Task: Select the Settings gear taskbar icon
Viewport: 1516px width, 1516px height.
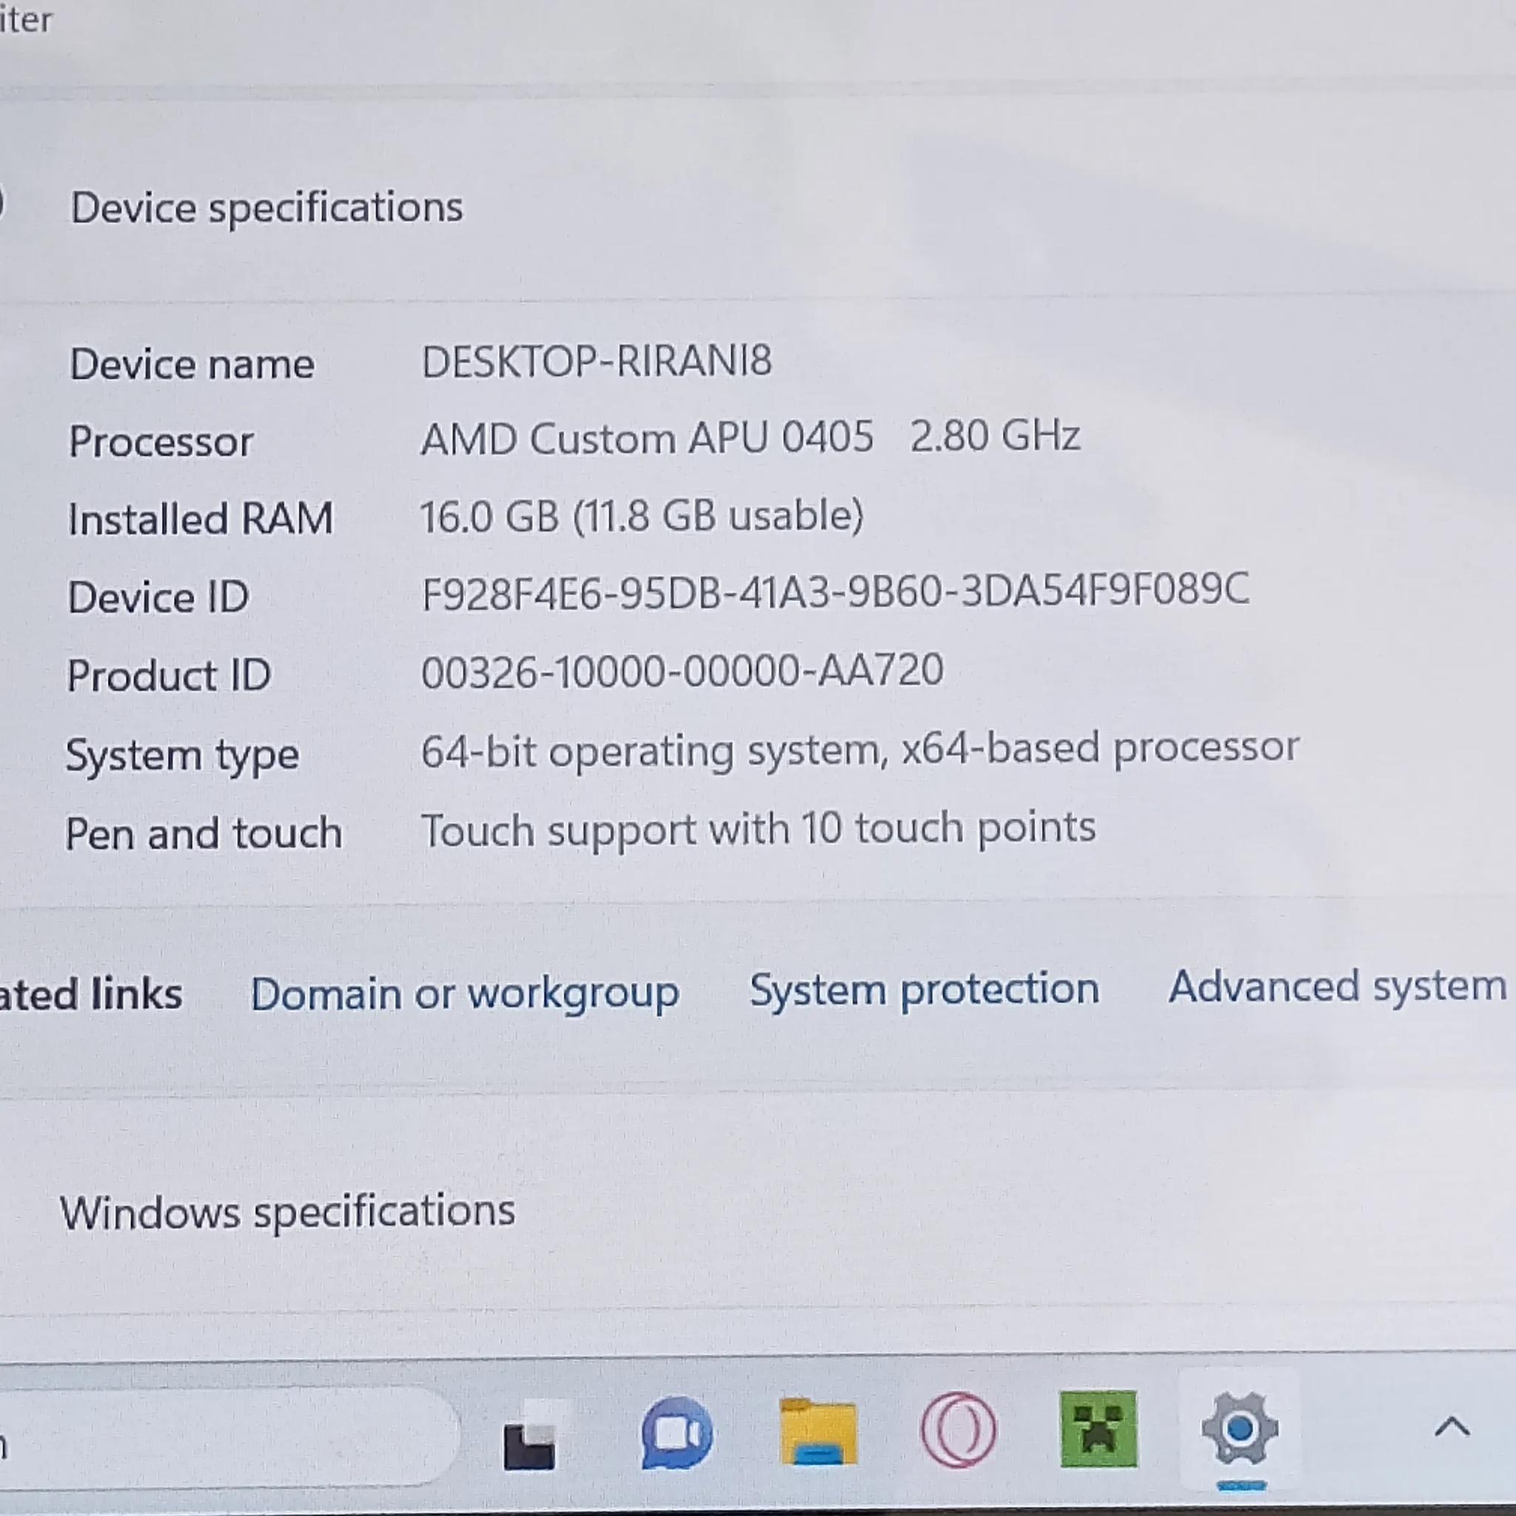Action: (1240, 1428)
